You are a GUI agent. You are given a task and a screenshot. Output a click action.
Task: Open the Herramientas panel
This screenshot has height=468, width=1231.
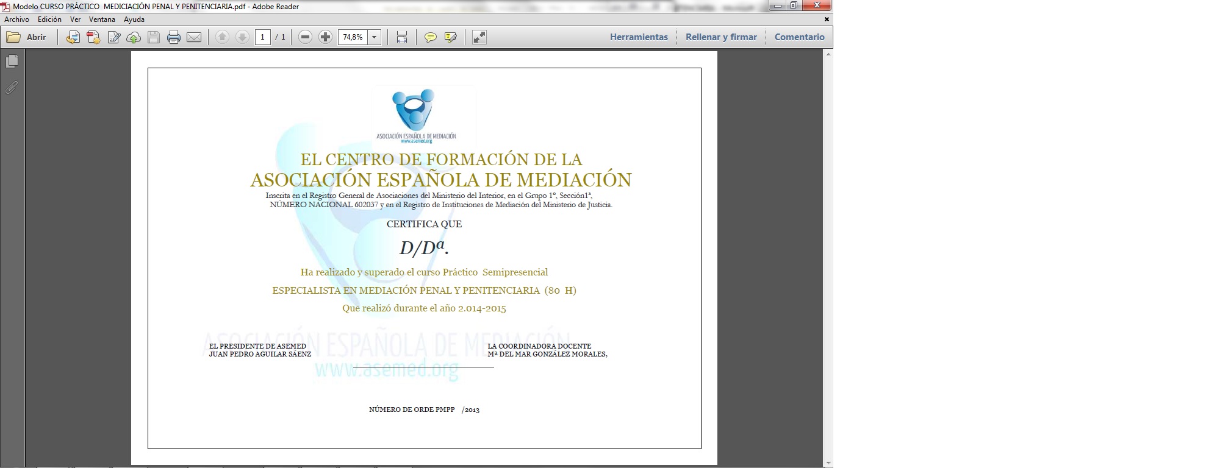(x=639, y=37)
